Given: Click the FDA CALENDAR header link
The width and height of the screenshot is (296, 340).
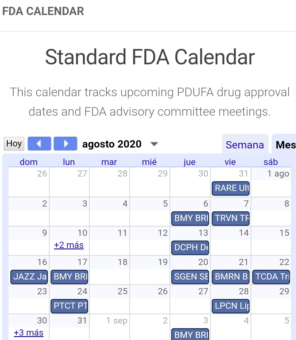Looking at the screenshot, I should click(43, 11).
